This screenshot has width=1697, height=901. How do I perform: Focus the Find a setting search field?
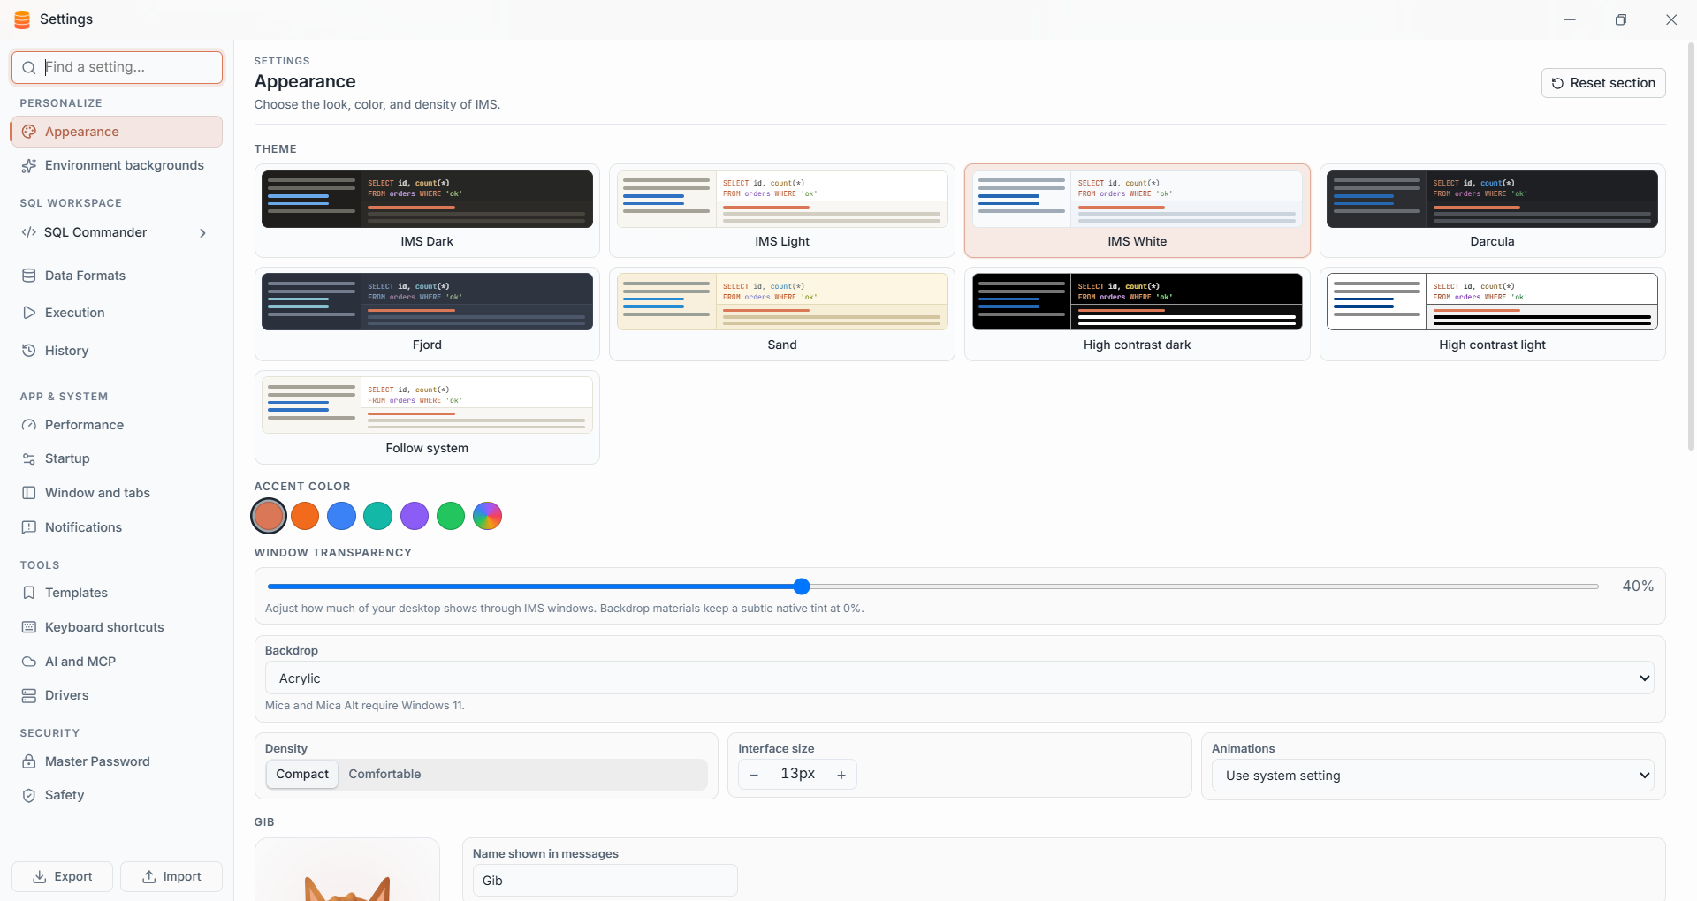coord(117,67)
